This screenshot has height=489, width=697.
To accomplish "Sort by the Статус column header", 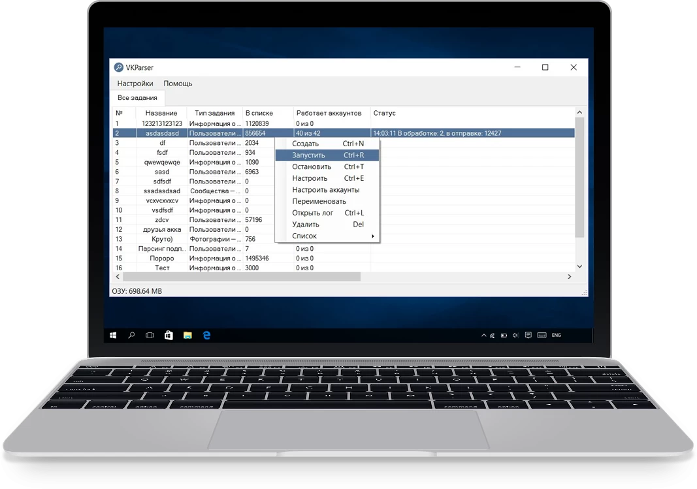I will click(x=472, y=113).
